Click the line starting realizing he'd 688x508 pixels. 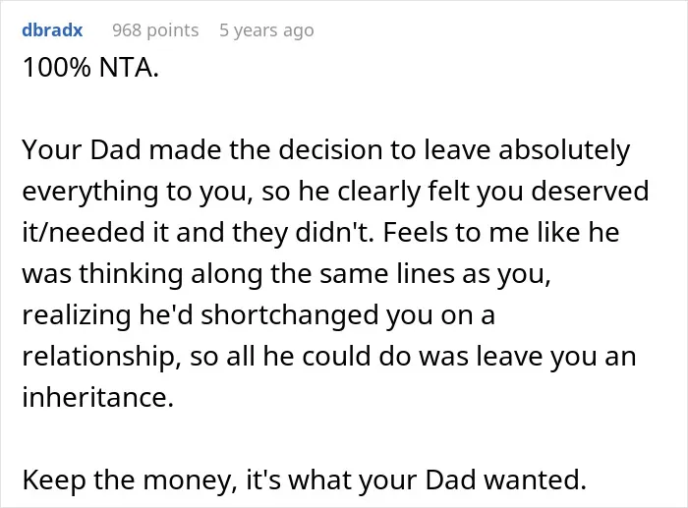point(258,315)
